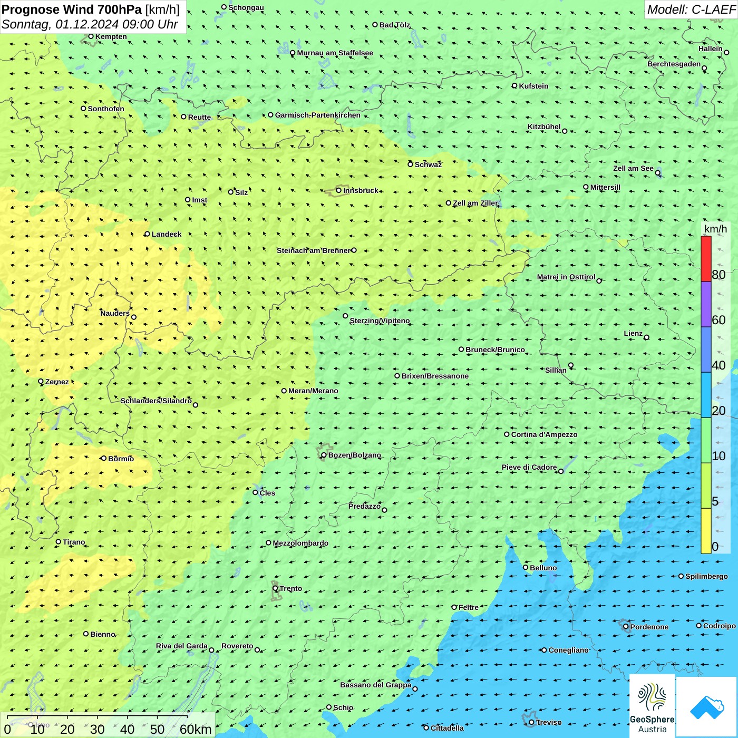Click the 'Sonthofen' label

coord(106,109)
